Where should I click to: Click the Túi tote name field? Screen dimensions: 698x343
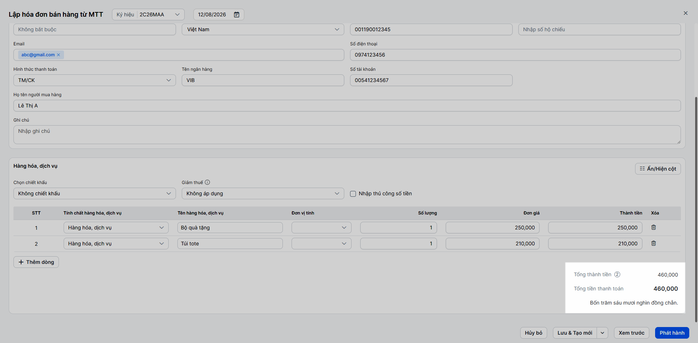230,244
